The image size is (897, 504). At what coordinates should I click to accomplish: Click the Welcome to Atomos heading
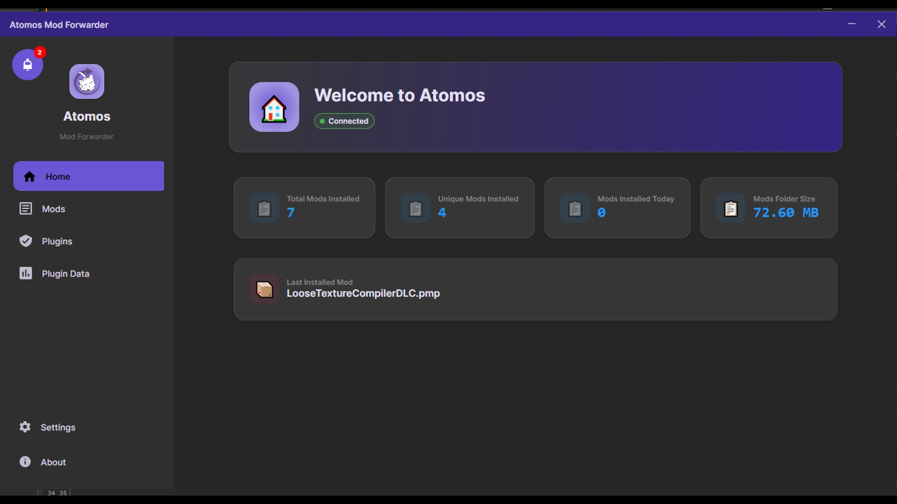coord(400,95)
